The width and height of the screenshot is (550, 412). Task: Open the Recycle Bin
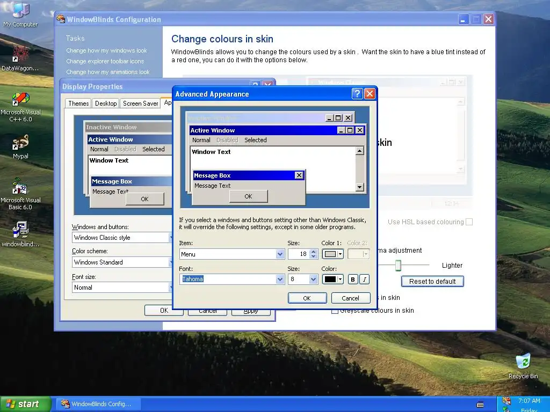523,366
